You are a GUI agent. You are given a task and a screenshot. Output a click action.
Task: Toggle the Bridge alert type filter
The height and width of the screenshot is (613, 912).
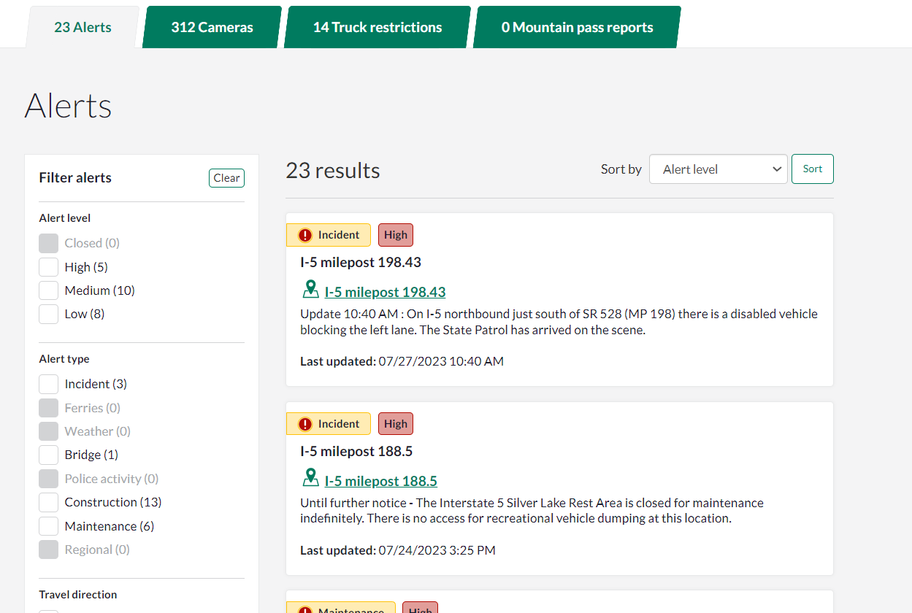point(49,455)
